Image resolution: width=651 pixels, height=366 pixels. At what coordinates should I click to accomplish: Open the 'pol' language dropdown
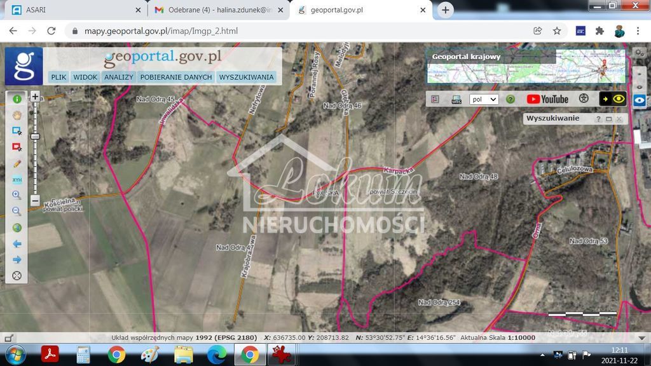point(484,99)
